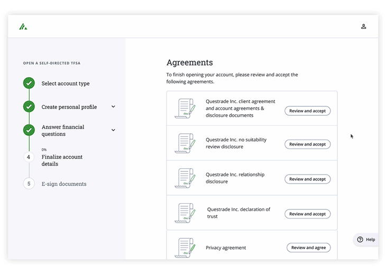The height and width of the screenshot is (274, 386).
Task: Click document icon for no suitability review disclosure
Action: click(x=185, y=143)
